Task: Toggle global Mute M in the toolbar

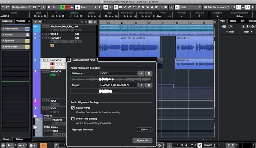Action: coord(49,7)
